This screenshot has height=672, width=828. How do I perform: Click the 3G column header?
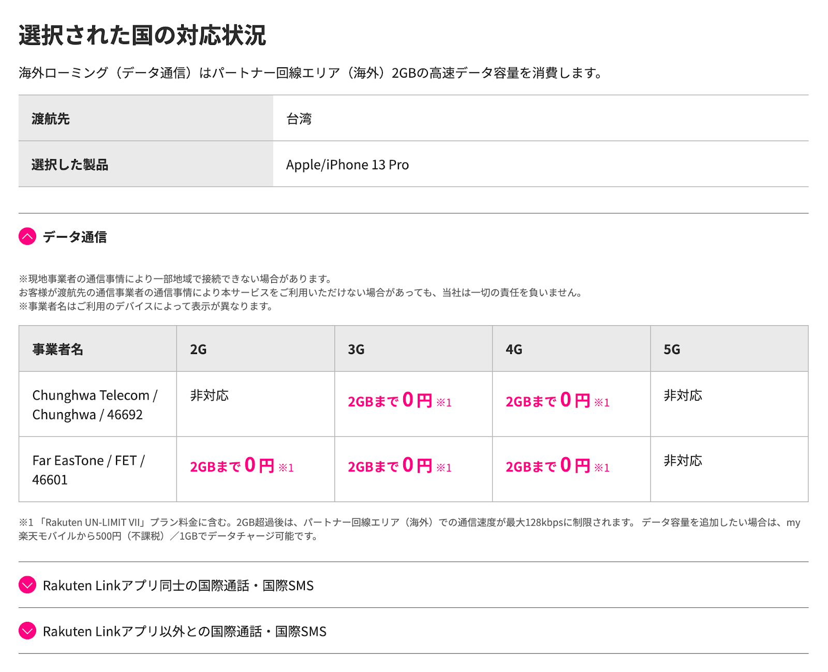point(413,349)
